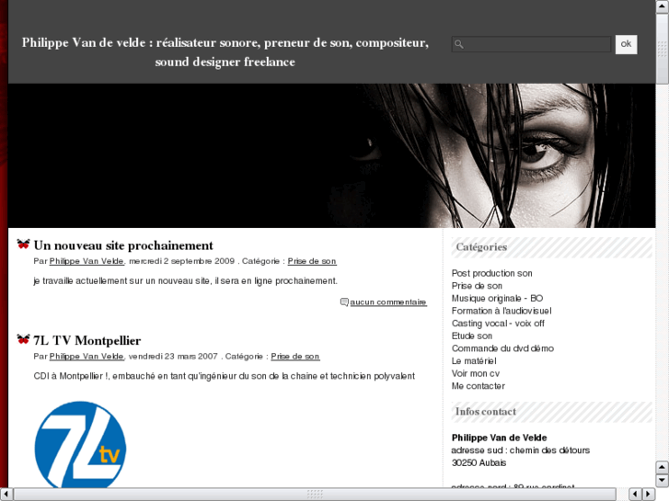The width and height of the screenshot is (669, 501).
Task: Open Le matériel sidebar link
Action: click(x=474, y=361)
